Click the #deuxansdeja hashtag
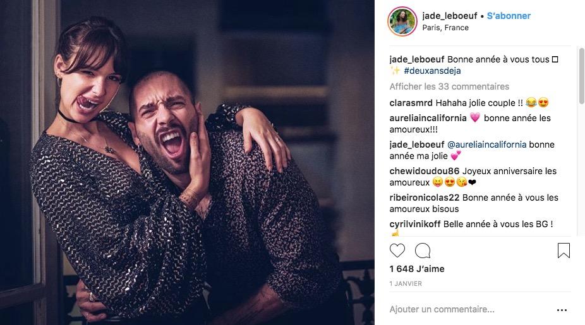The image size is (585, 325). (x=432, y=71)
